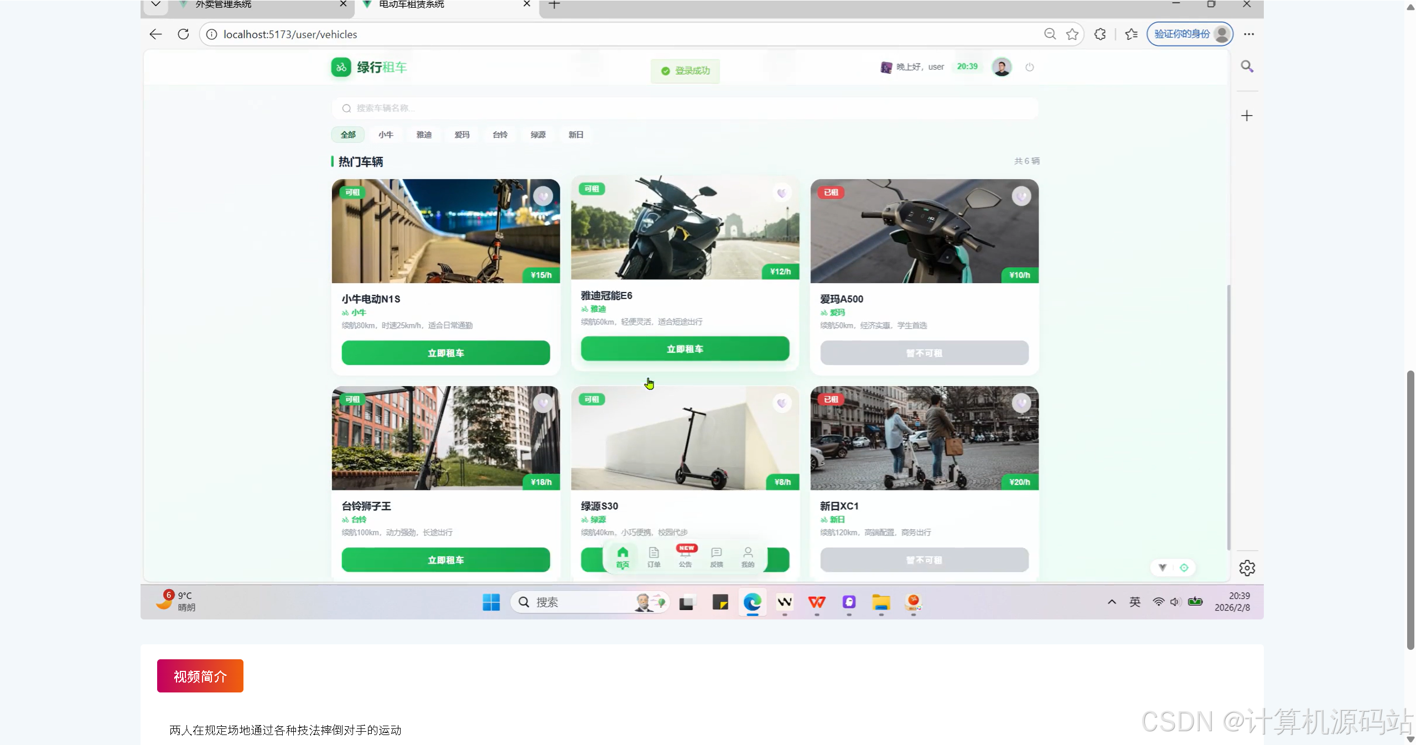The image size is (1416, 745).
Task: Click the target icon in the floating widget
Action: click(x=1184, y=567)
